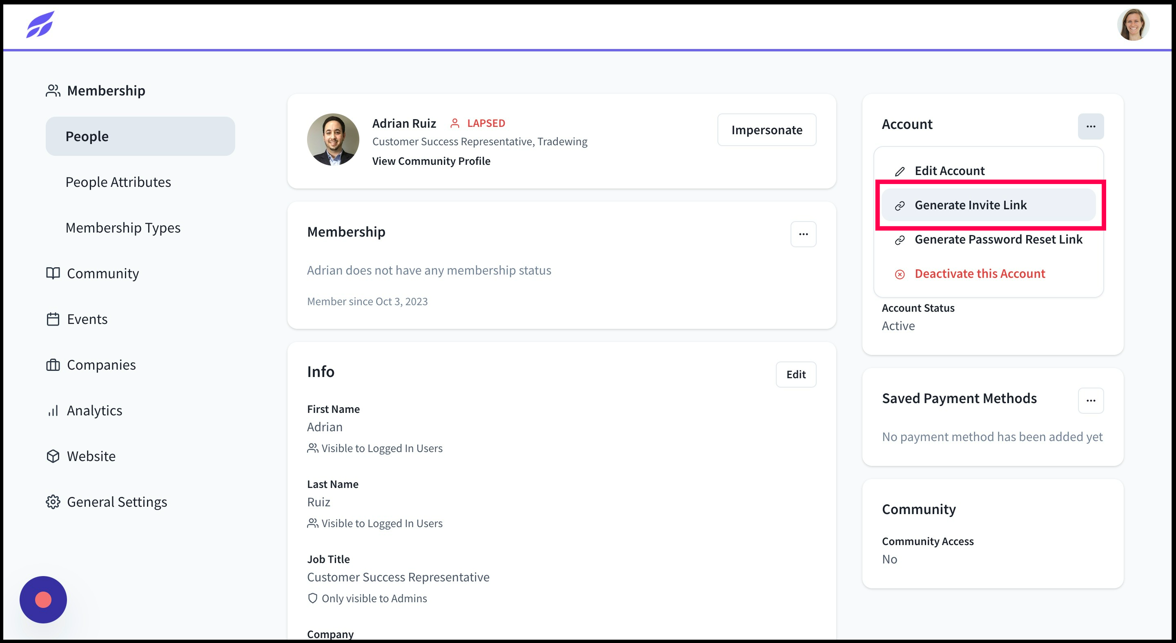The height and width of the screenshot is (643, 1176).
Task: Click the Edit Account pencil icon
Action: pos(899,171)
